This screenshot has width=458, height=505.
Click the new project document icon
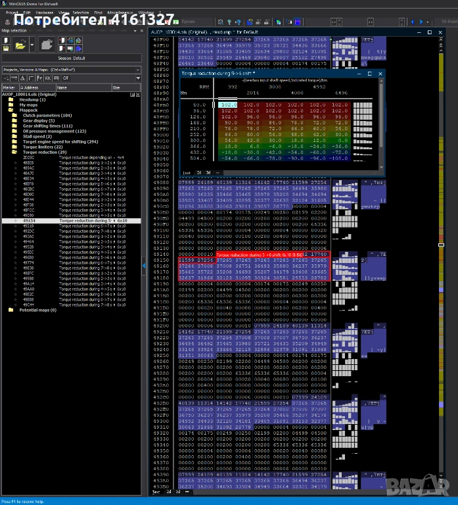pos(5,40)
